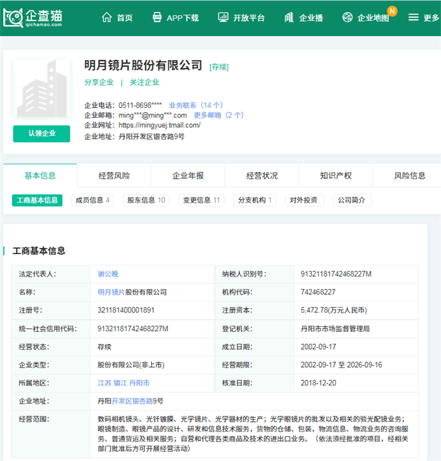441x461 pixels.
Task: Open 首页 in the top navigation
Action: coord(125,18)
